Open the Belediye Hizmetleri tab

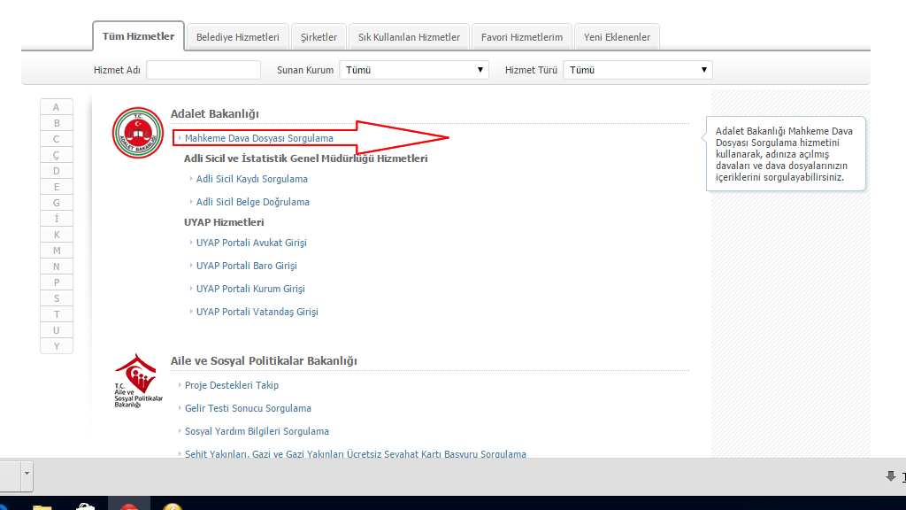(x=237, y=37)
